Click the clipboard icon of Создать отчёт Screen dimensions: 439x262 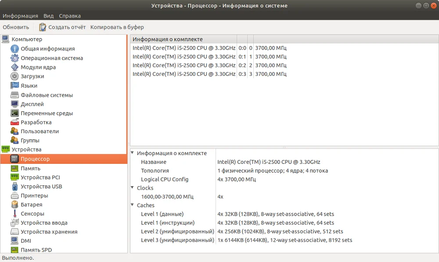tap(43, 27)
